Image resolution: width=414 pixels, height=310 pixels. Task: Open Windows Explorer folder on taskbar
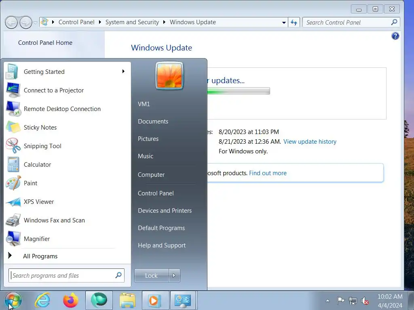click(x=127, y=300)
